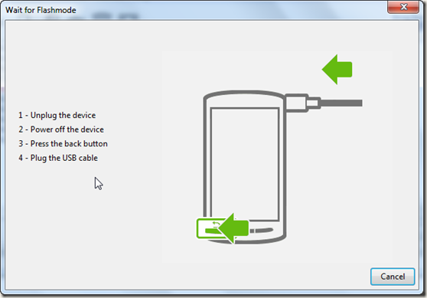Click the step number 4 label
This screenshot has width=427, height=298.
(x=21, y=158)
